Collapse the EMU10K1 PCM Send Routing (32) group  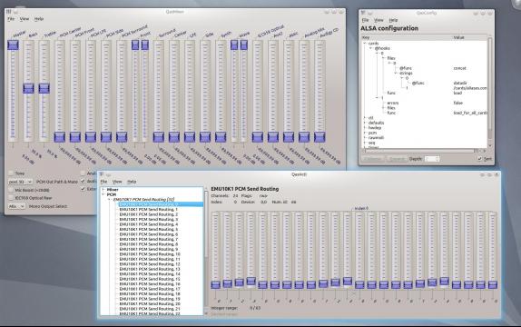pos(109,200)
